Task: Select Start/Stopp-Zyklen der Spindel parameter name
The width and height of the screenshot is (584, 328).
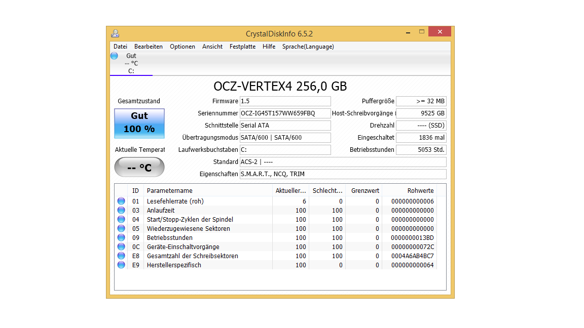Action: [x=190, y=219]
